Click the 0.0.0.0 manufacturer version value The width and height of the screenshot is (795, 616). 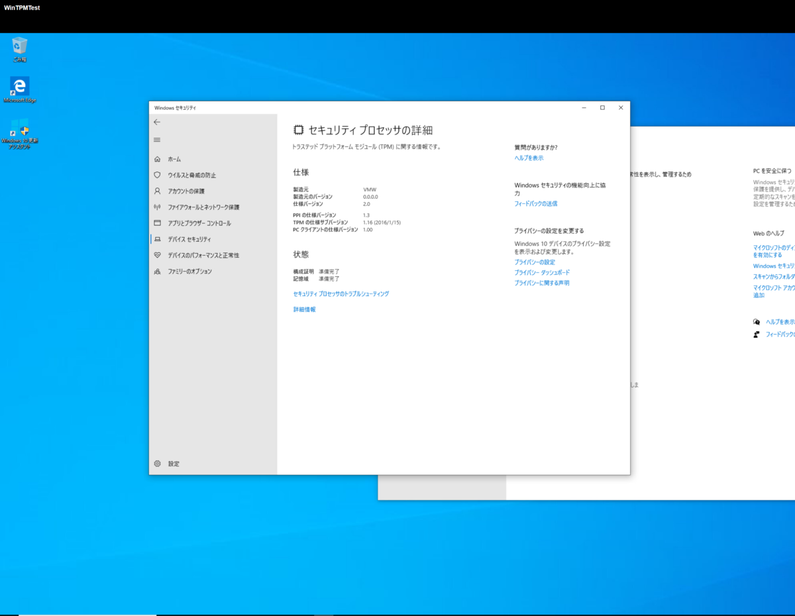coord(370,197)
